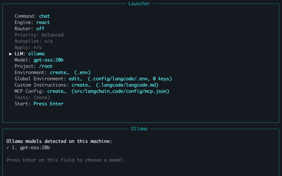Click create… for Custom Instructions
The width and height of the screenshot is (282, 176).
(x=81, y=85)
